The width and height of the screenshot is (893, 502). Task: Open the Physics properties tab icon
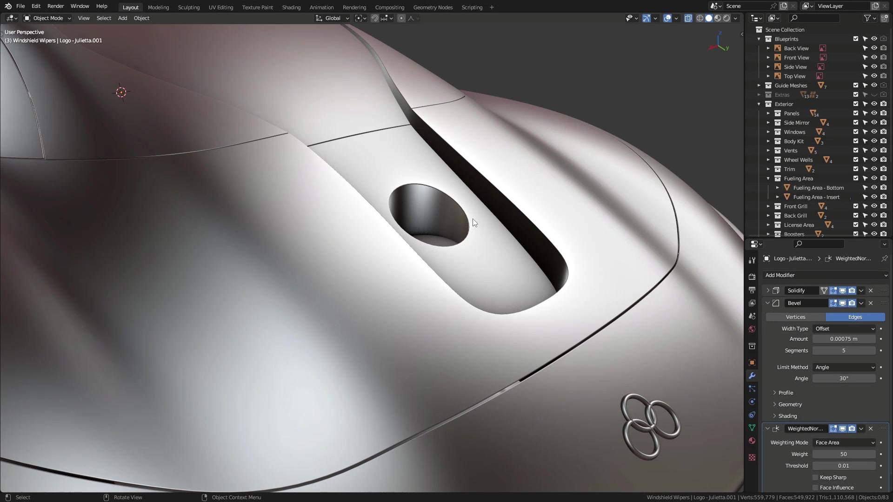point(752,402)
